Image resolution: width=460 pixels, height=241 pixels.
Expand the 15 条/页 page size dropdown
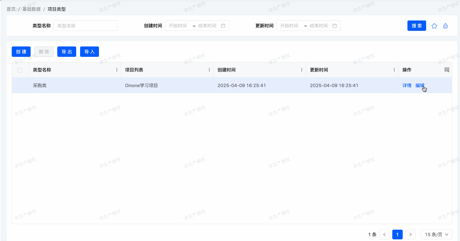(436, 235)
